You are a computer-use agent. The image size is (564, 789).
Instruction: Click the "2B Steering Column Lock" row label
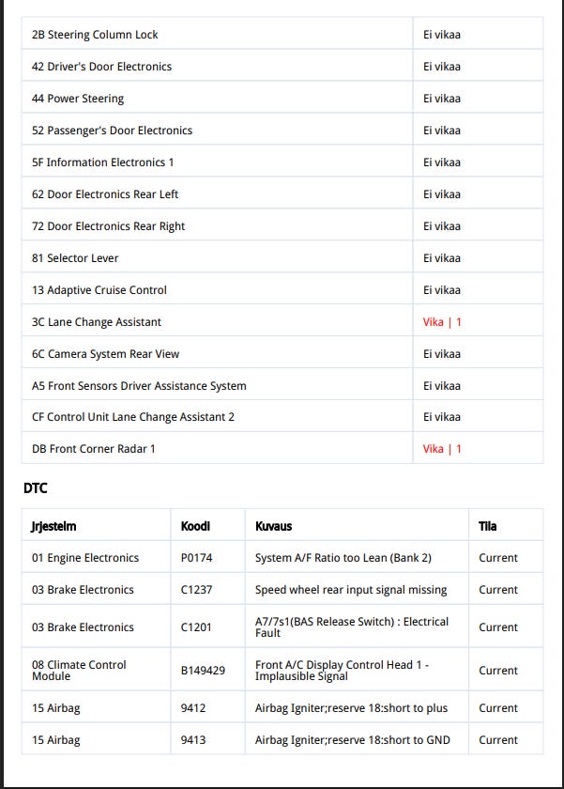(95, 35)
